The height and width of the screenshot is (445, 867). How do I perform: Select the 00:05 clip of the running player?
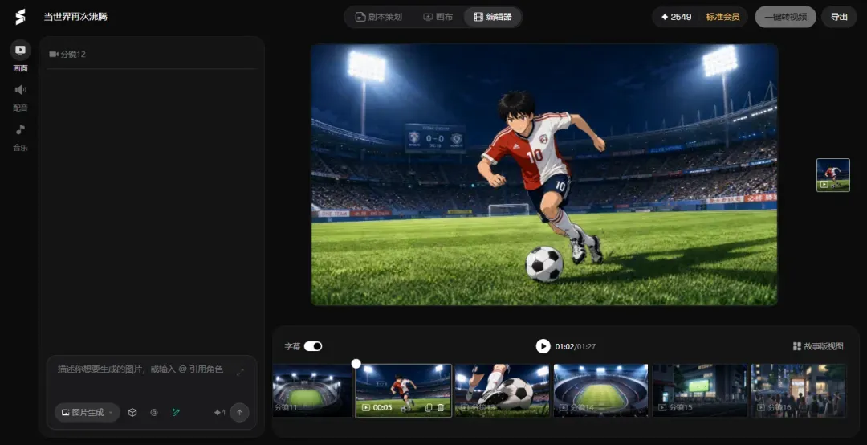click(404, 390)
